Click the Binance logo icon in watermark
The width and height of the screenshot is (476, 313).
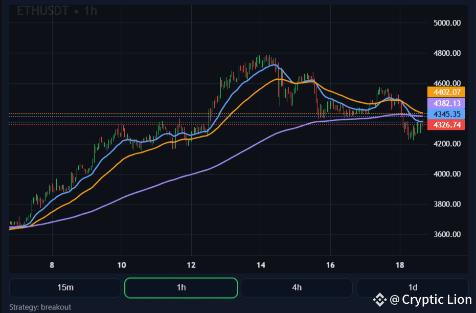click(379, 299)
